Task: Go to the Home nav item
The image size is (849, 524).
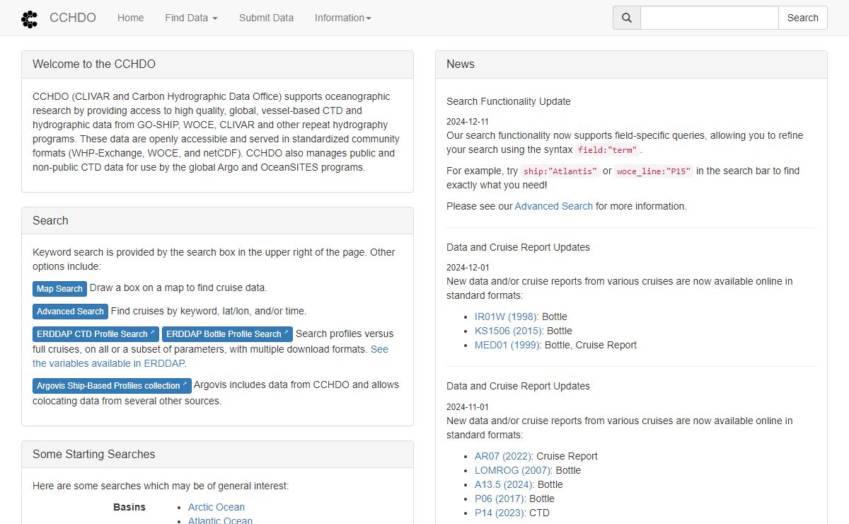Action: pyautogui.click(x=130, y=18)
